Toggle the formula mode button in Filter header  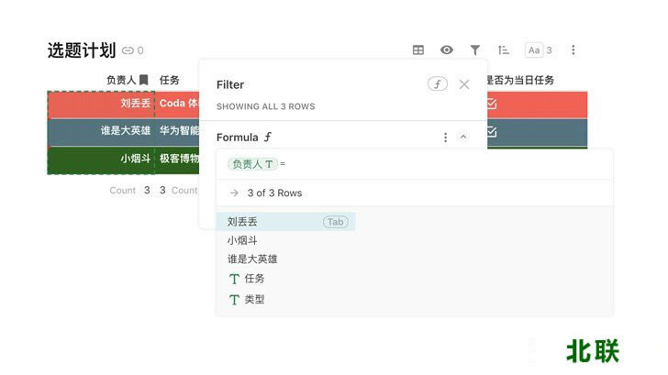438,84
